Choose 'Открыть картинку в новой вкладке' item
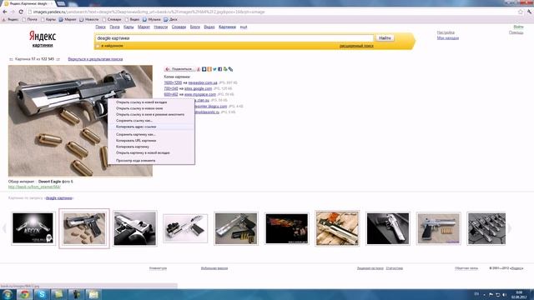534x300 pixels. 151,152
